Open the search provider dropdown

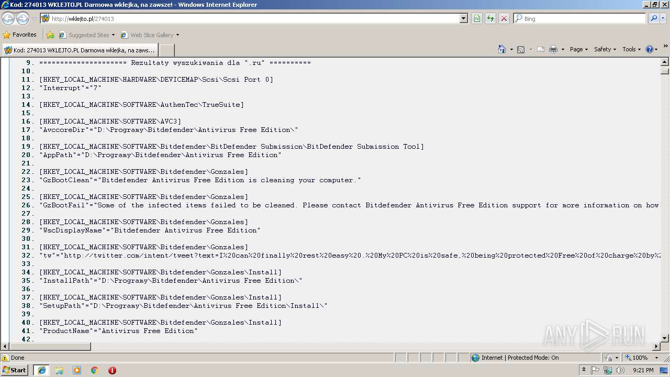[663, 18]
